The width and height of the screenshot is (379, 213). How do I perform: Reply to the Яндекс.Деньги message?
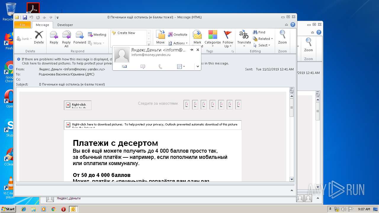(x=54, y=37)
